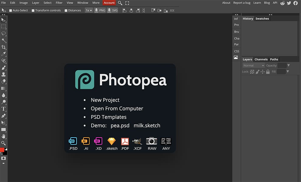Select the Hand tool
This screenshot has height=182, width=301.
[x=3, y=136]
